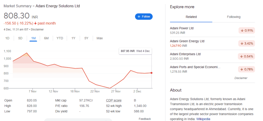Click the 3.42% down change badge
This screenshot has width=263, height=121.
click(x=247, y=43)
